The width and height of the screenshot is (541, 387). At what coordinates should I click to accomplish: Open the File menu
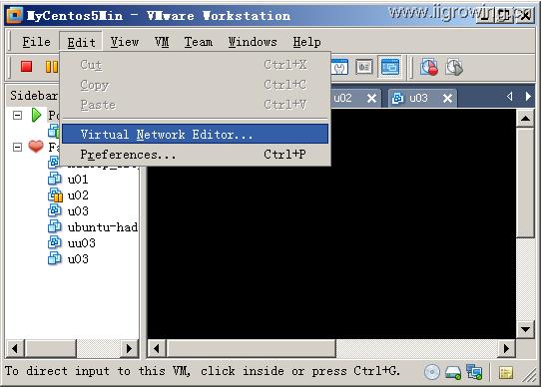[36, 42]
